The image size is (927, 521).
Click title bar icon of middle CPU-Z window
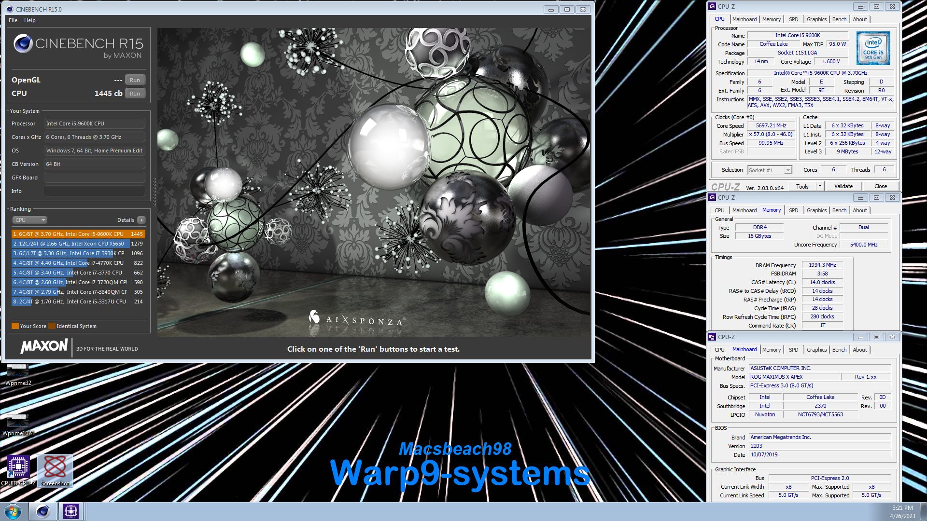tap(713, 197)
